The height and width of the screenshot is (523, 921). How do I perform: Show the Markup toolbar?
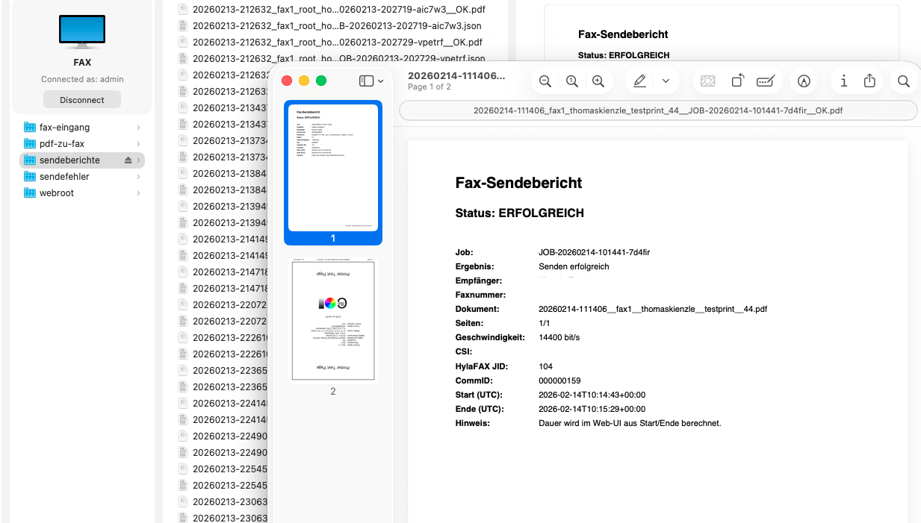[804, 81]
